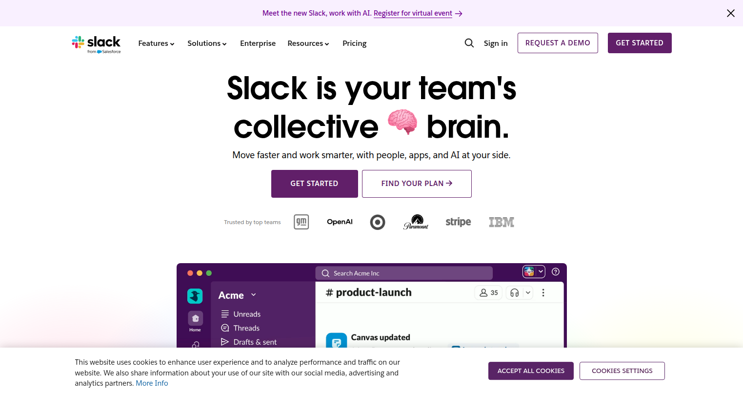Start a huddle with the headphones icon
The width and height of the screenshot is (743, 394).
pos(515,292)
